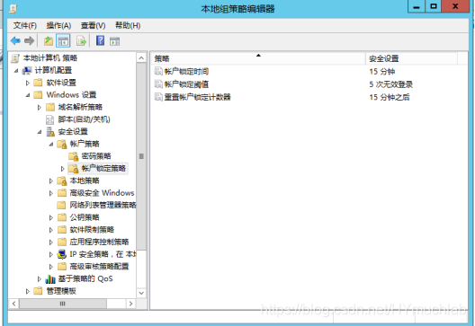Screen dimensions: 475x326
Task: Click the 15 分钟之后 value
Action: pos(390,97)
